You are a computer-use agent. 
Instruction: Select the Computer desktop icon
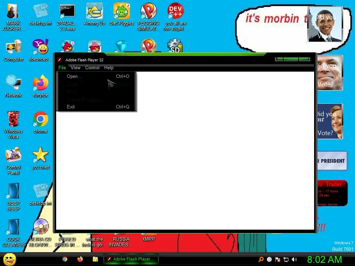[14, 51]
